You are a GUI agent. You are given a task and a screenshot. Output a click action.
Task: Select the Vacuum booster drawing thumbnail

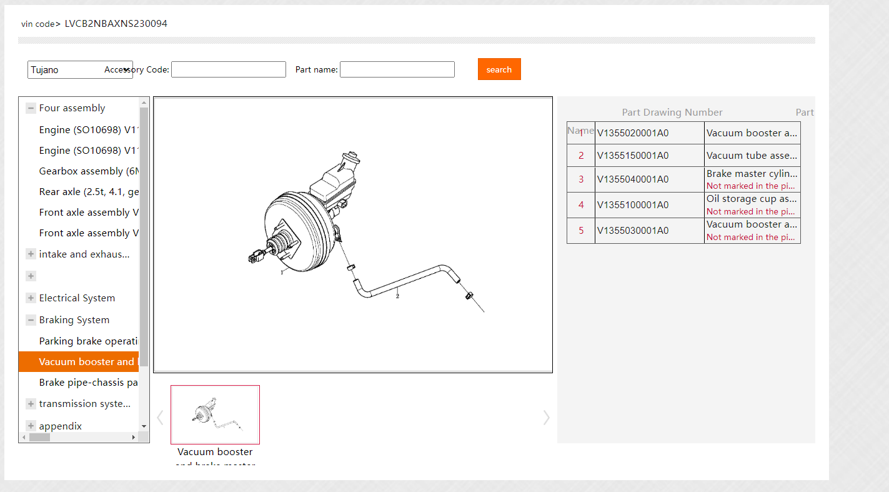(215, 414)
